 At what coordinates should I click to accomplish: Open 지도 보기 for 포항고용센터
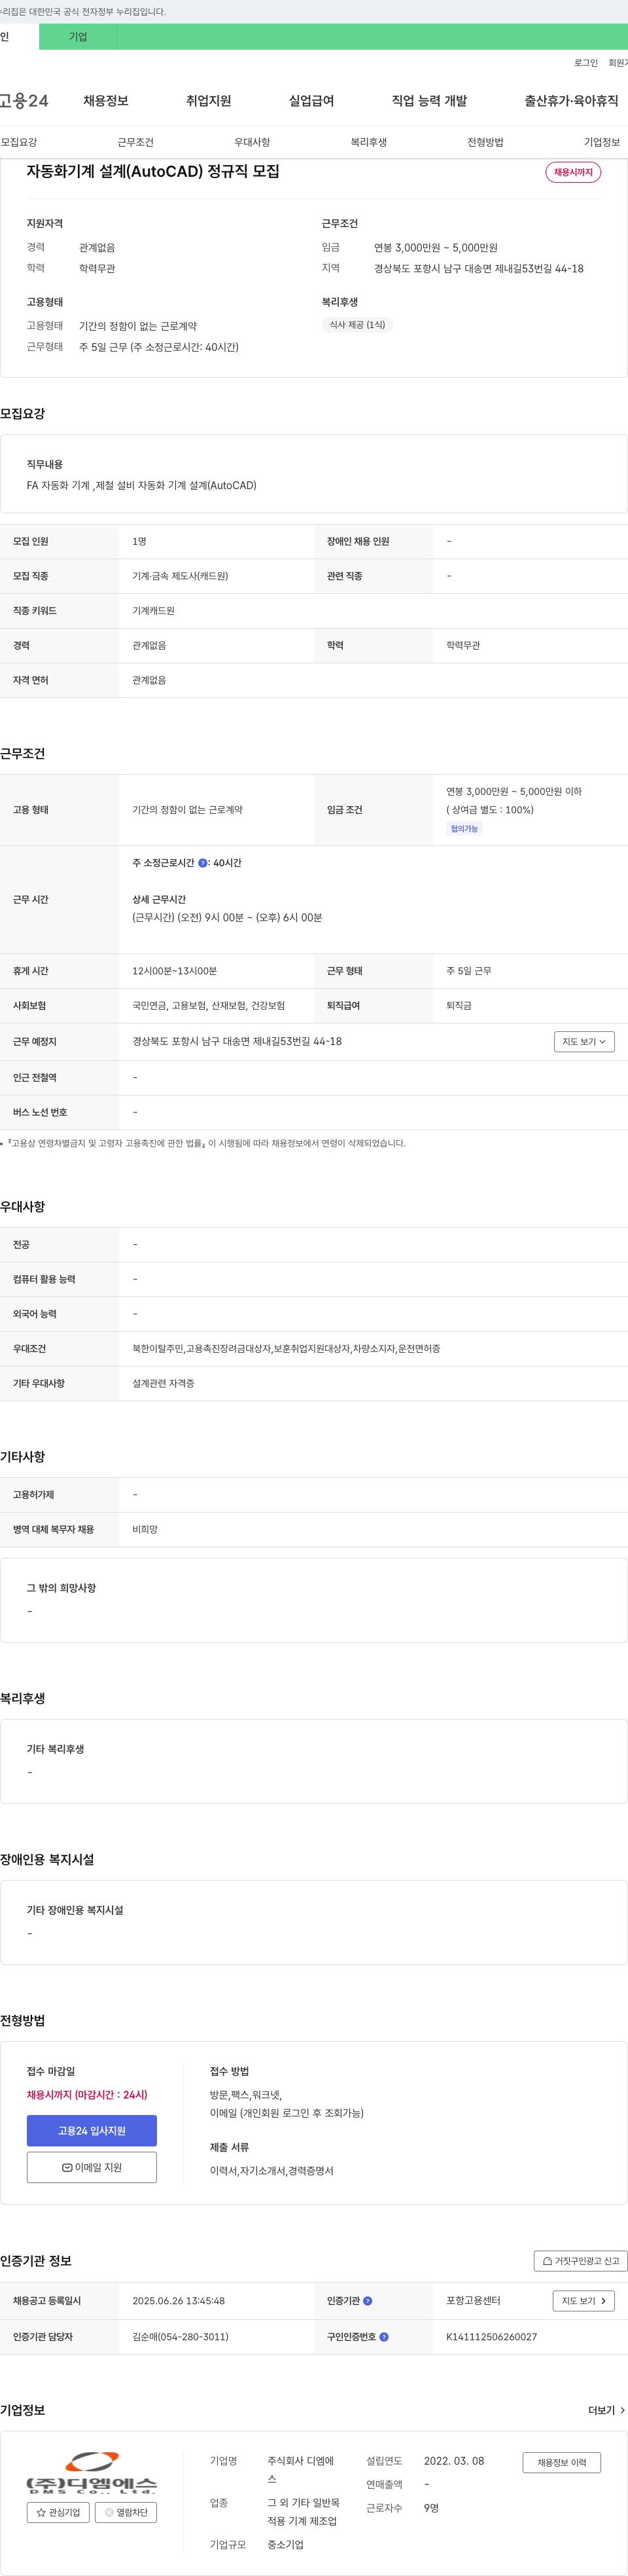point(584,2301)
